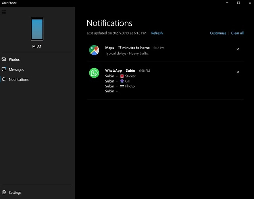
Task: Click the Mi A1 phone image
Action: tap(37, 29)
